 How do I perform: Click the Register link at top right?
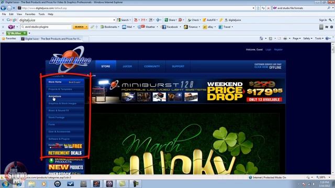tap(278, 50)
